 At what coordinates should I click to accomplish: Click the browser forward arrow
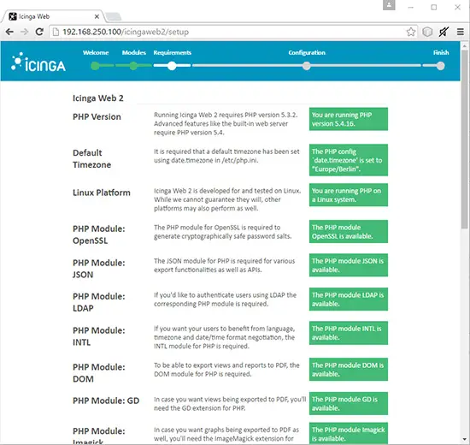coord(24,32)
